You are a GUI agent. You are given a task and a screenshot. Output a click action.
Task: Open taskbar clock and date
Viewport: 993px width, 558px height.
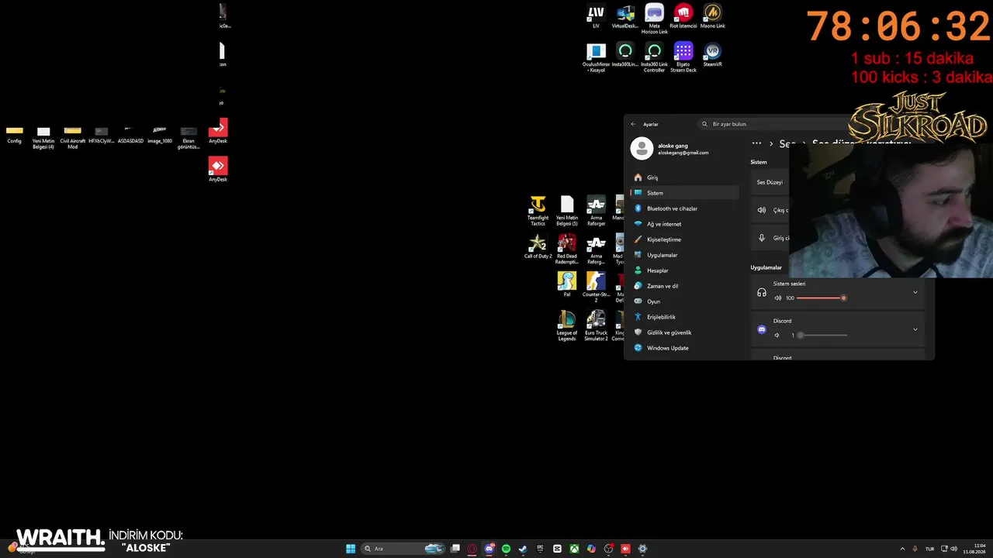click(975, 549)
